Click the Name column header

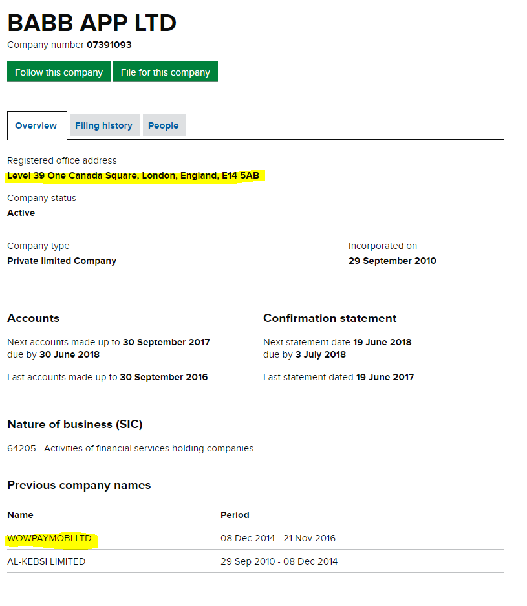click(20, 515)
